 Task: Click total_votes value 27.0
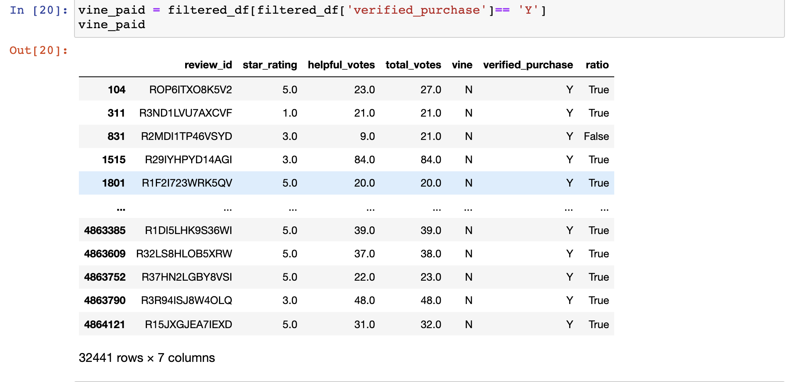tap(431, 90)
